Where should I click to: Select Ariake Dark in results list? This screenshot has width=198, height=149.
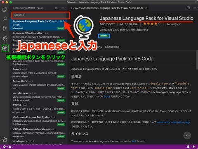[38, 85]
